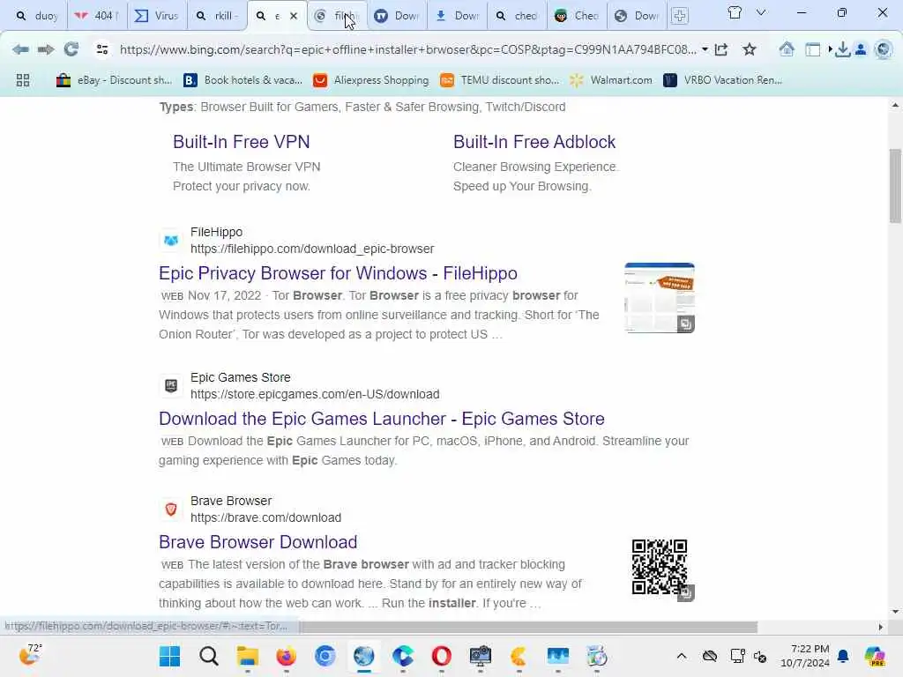The width and height of the screenshot is (903, 677).
Task: Open Windows Start menu
Action: 170,656
